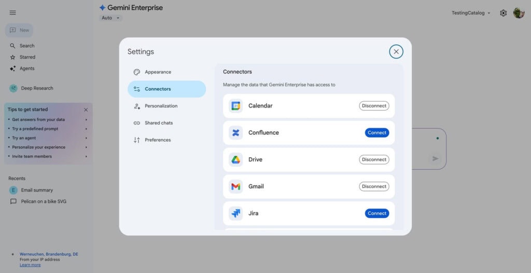Dismiss the 'Tips to get started' panel
The width and height of the screenshot is (531, 273).
[x=86, y=110]
